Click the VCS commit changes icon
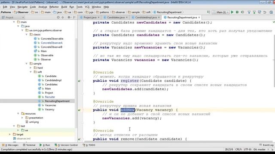Screen dimensions: 275x154 point(254,12)
